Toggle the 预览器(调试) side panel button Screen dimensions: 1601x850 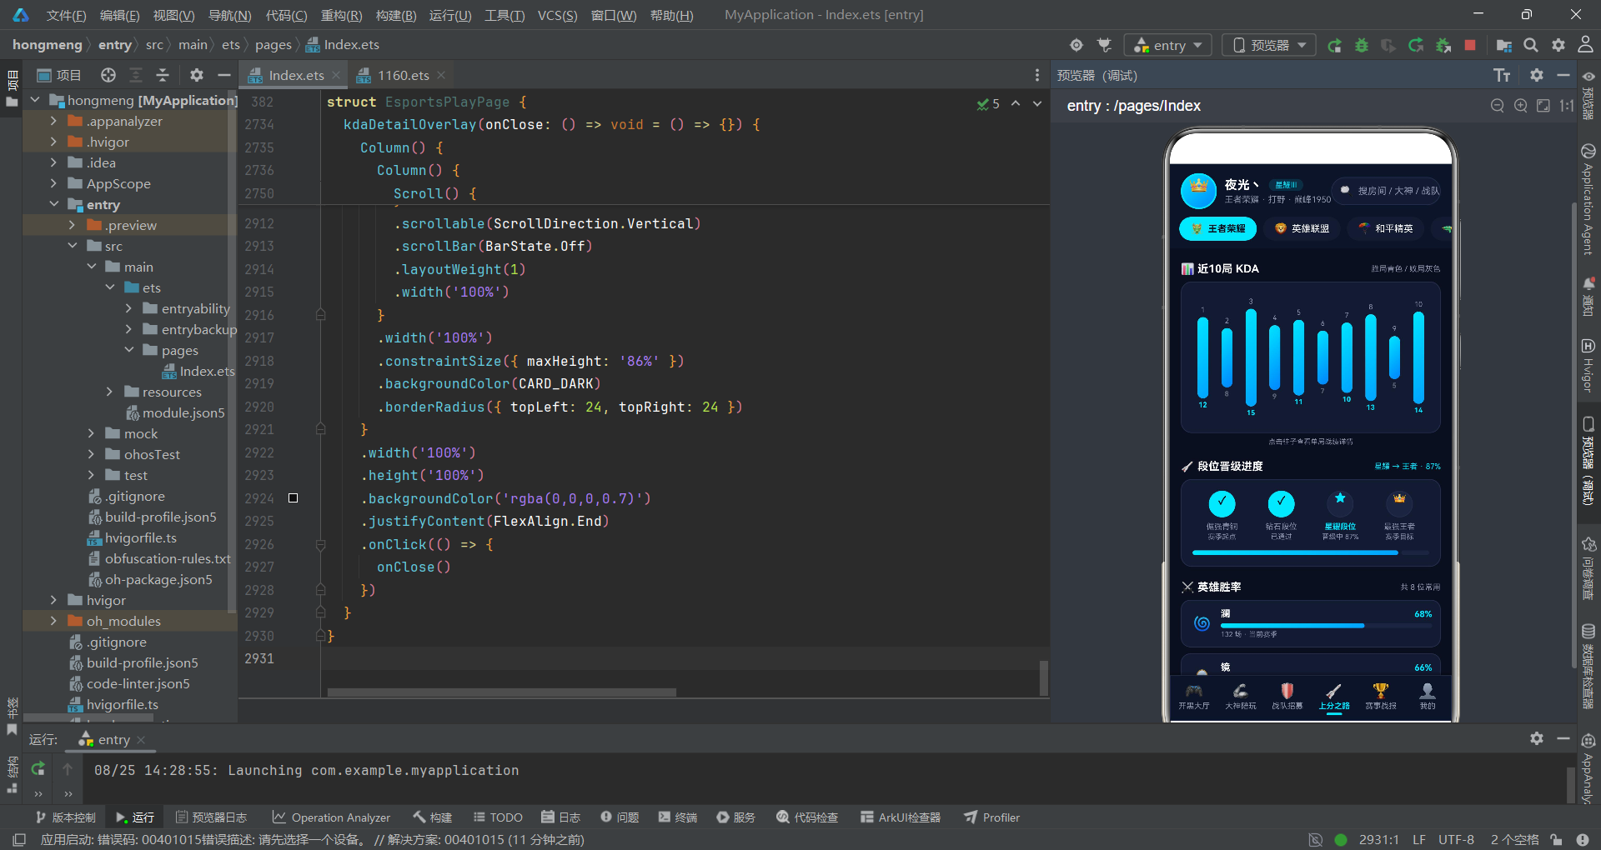tap(1588, 461)
